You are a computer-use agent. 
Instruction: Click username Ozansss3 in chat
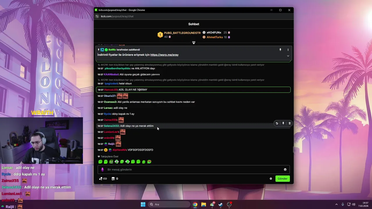coord(110,102)
